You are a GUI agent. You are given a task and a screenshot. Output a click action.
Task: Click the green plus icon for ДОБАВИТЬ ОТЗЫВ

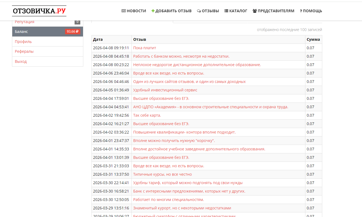[x=153, y=11]
